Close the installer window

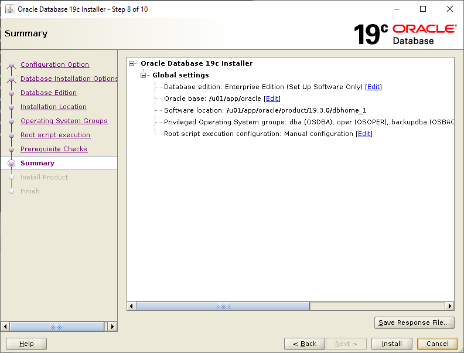[x=450, y=9]
